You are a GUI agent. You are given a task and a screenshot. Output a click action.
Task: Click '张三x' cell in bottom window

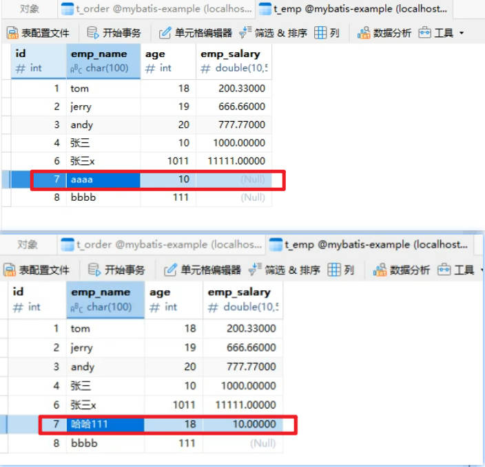[x=105, y=405]
